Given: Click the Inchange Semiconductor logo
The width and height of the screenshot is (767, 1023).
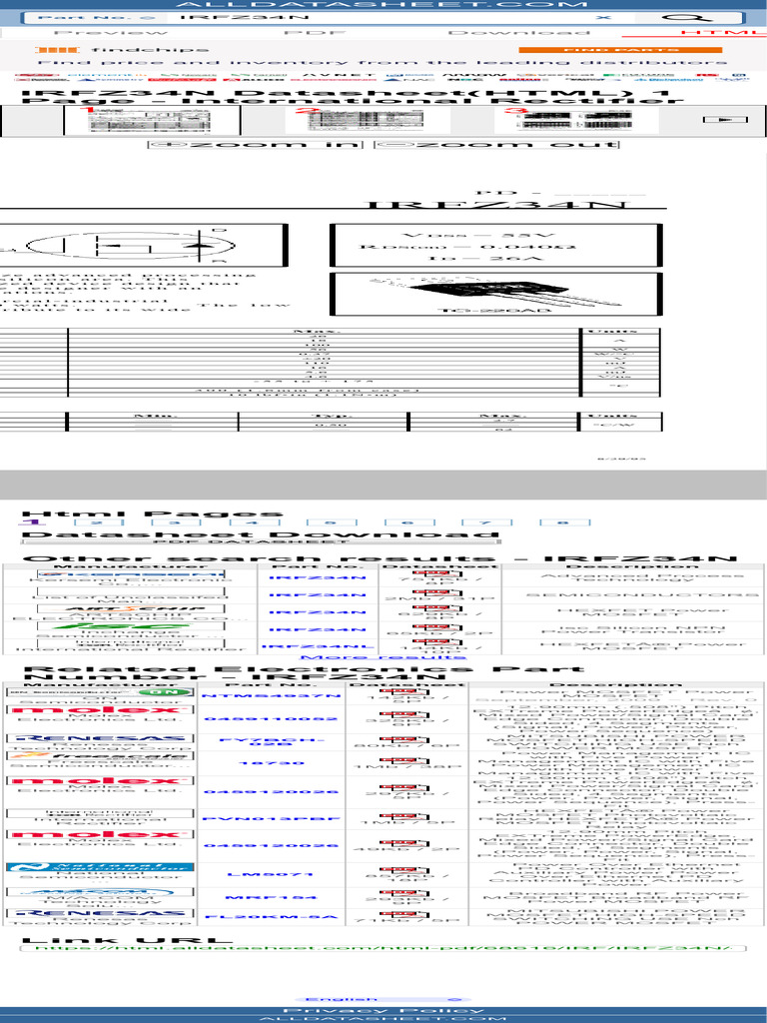Looking at the screenshot, I should pos(130,626).
